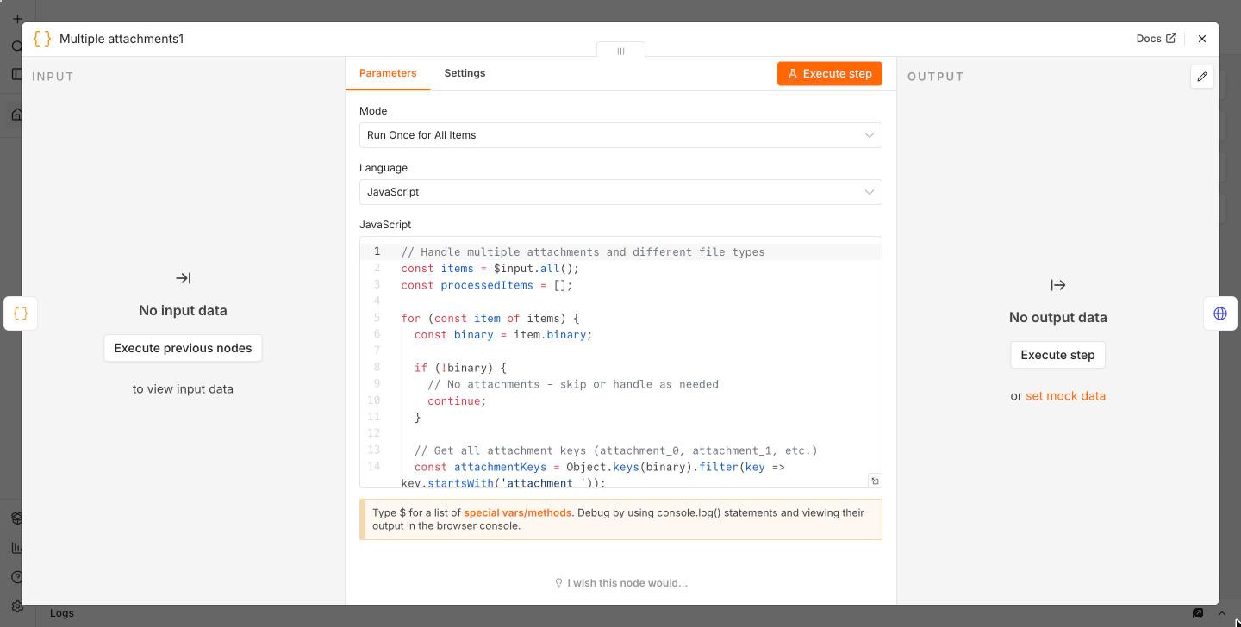The image size is (1241, 627).
Task: Click code line 'const binary = item.binary;'
Action: tap(503, 335)
